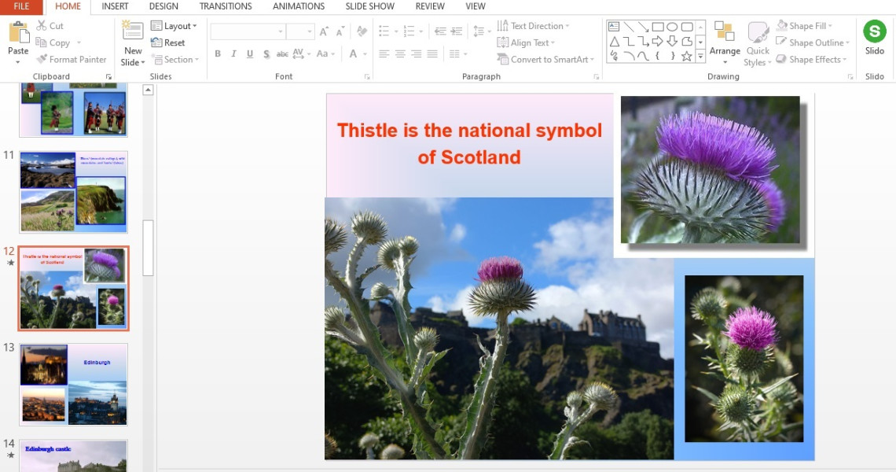Pick the straight Line shape
This screenshot has width=896, height=472.
click(x=629, y=26)
